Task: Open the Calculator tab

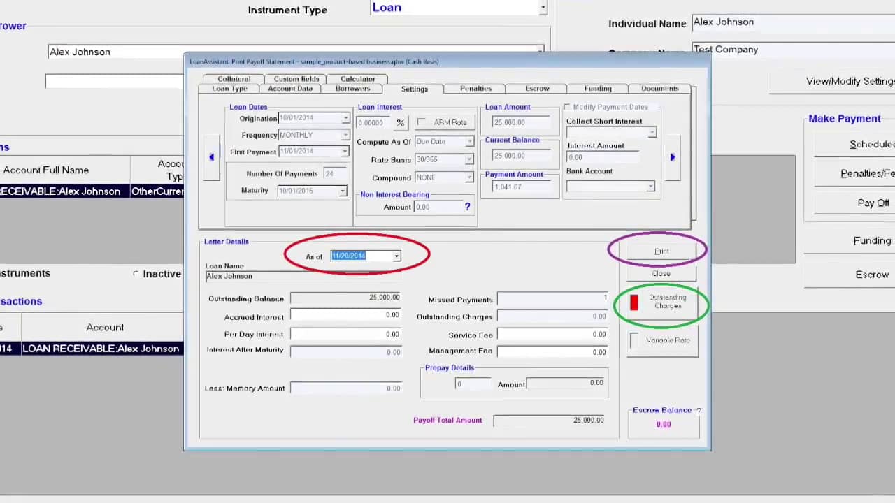Action: coord(357,79)
